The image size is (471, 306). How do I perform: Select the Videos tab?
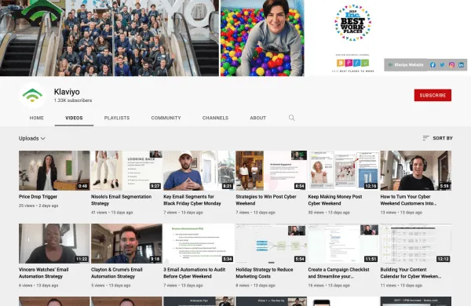pyautogui.click(x=74, y=118)
